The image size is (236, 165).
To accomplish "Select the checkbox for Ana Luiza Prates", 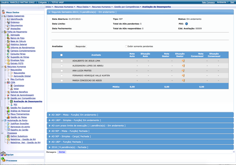I will tap(62, 71).
